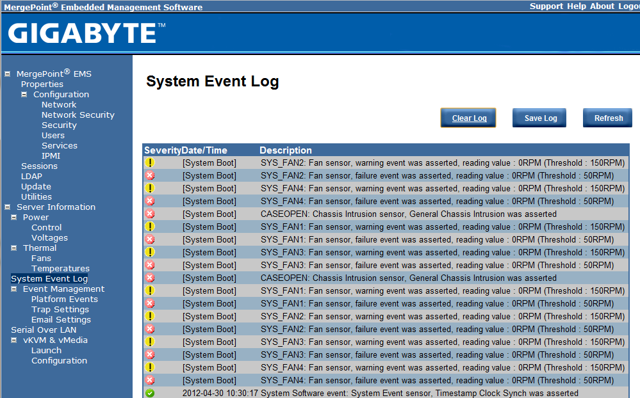The image size is (640, 398).
Task: Collapse the Server Information tree node
Action: click(x=8, y=207)
